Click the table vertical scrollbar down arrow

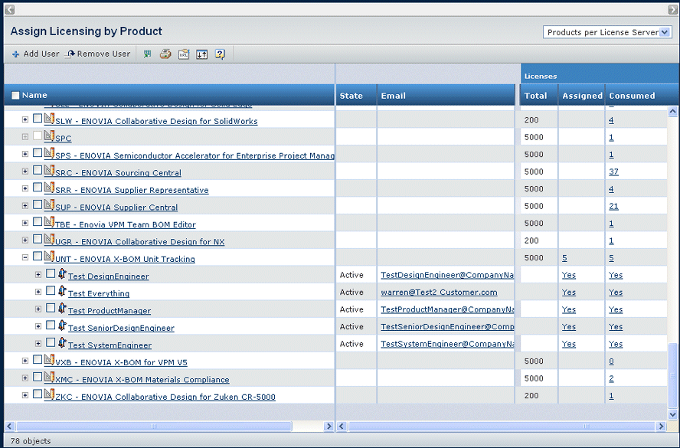[x=672, y=414]
